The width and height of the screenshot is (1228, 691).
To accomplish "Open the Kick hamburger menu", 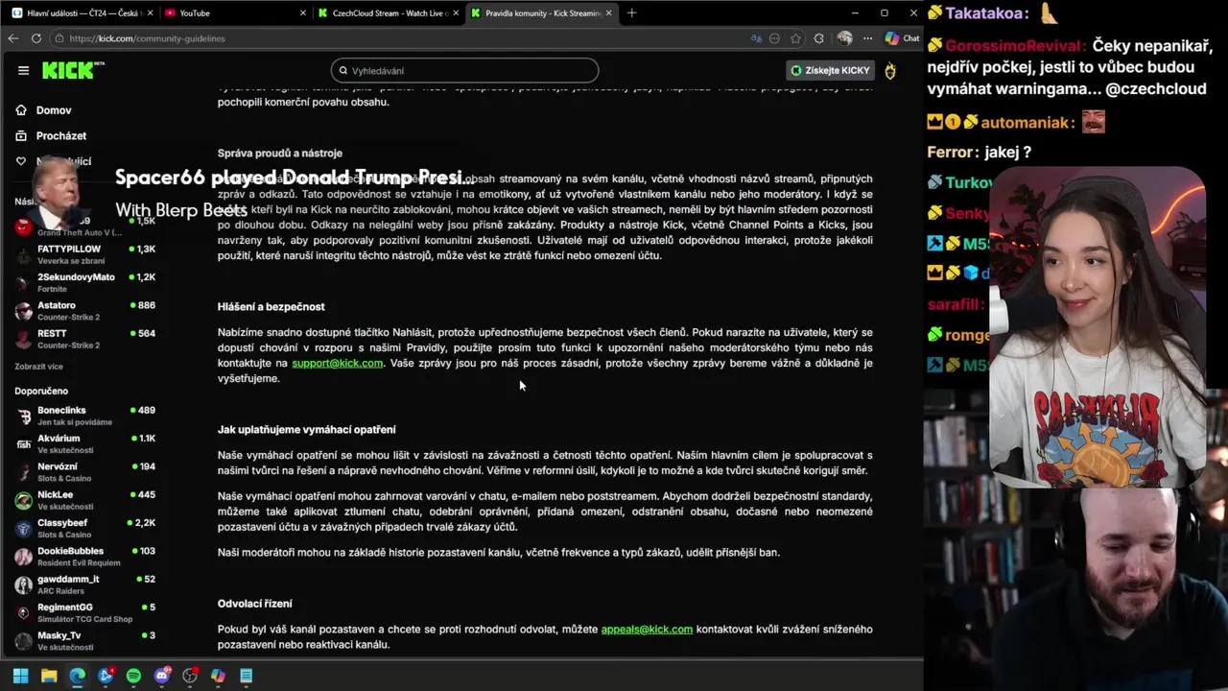I will [x=23, y=70].
